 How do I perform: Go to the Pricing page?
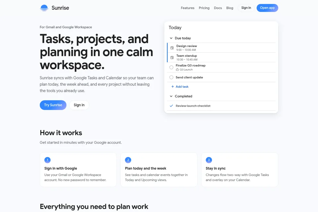[204, 8]
